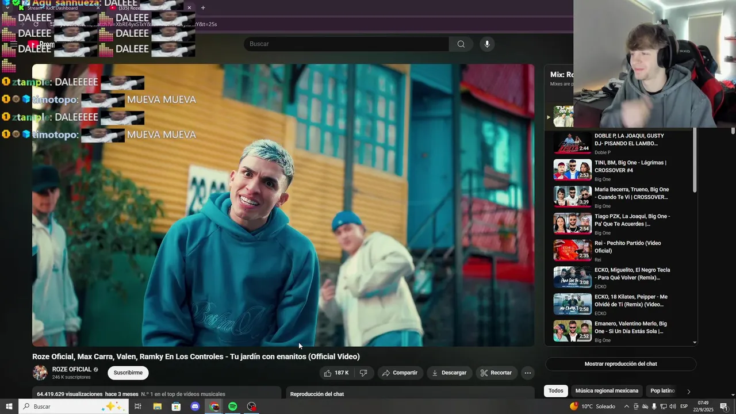Play Emanero Si Un Día Estás Sola thumbnail
The image size is (736, 414).
572,331
